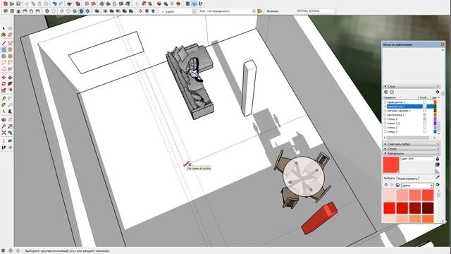The image size is (451, 254).
Task: Expand the Смягчить ребра panel section
Action: 412,144
